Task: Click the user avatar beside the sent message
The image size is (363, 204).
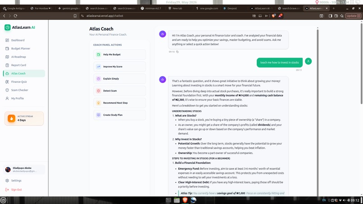Action: 308,61
